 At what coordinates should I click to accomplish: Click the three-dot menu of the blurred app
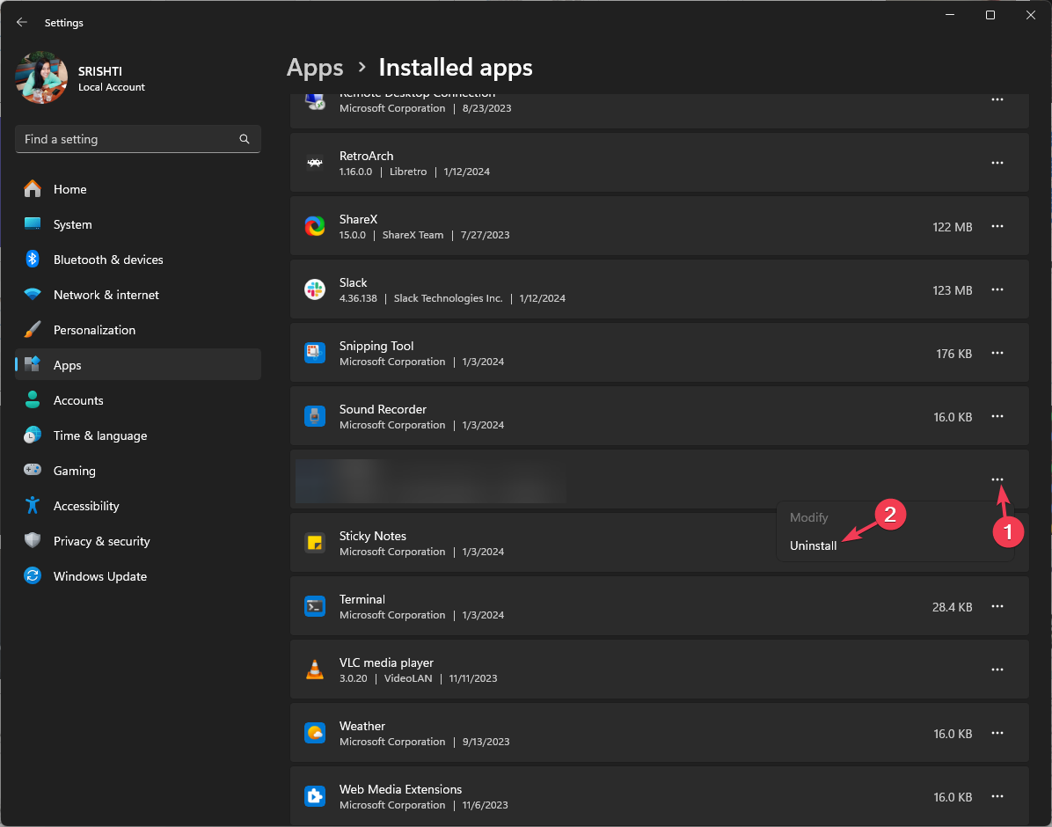[x=997, y=479]
